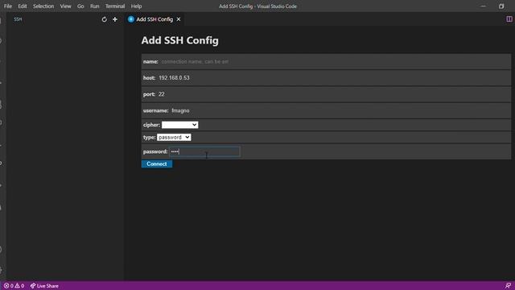The image size is (515, 290).
Task: Open the cipher dropdown
Action: [179, 125]
